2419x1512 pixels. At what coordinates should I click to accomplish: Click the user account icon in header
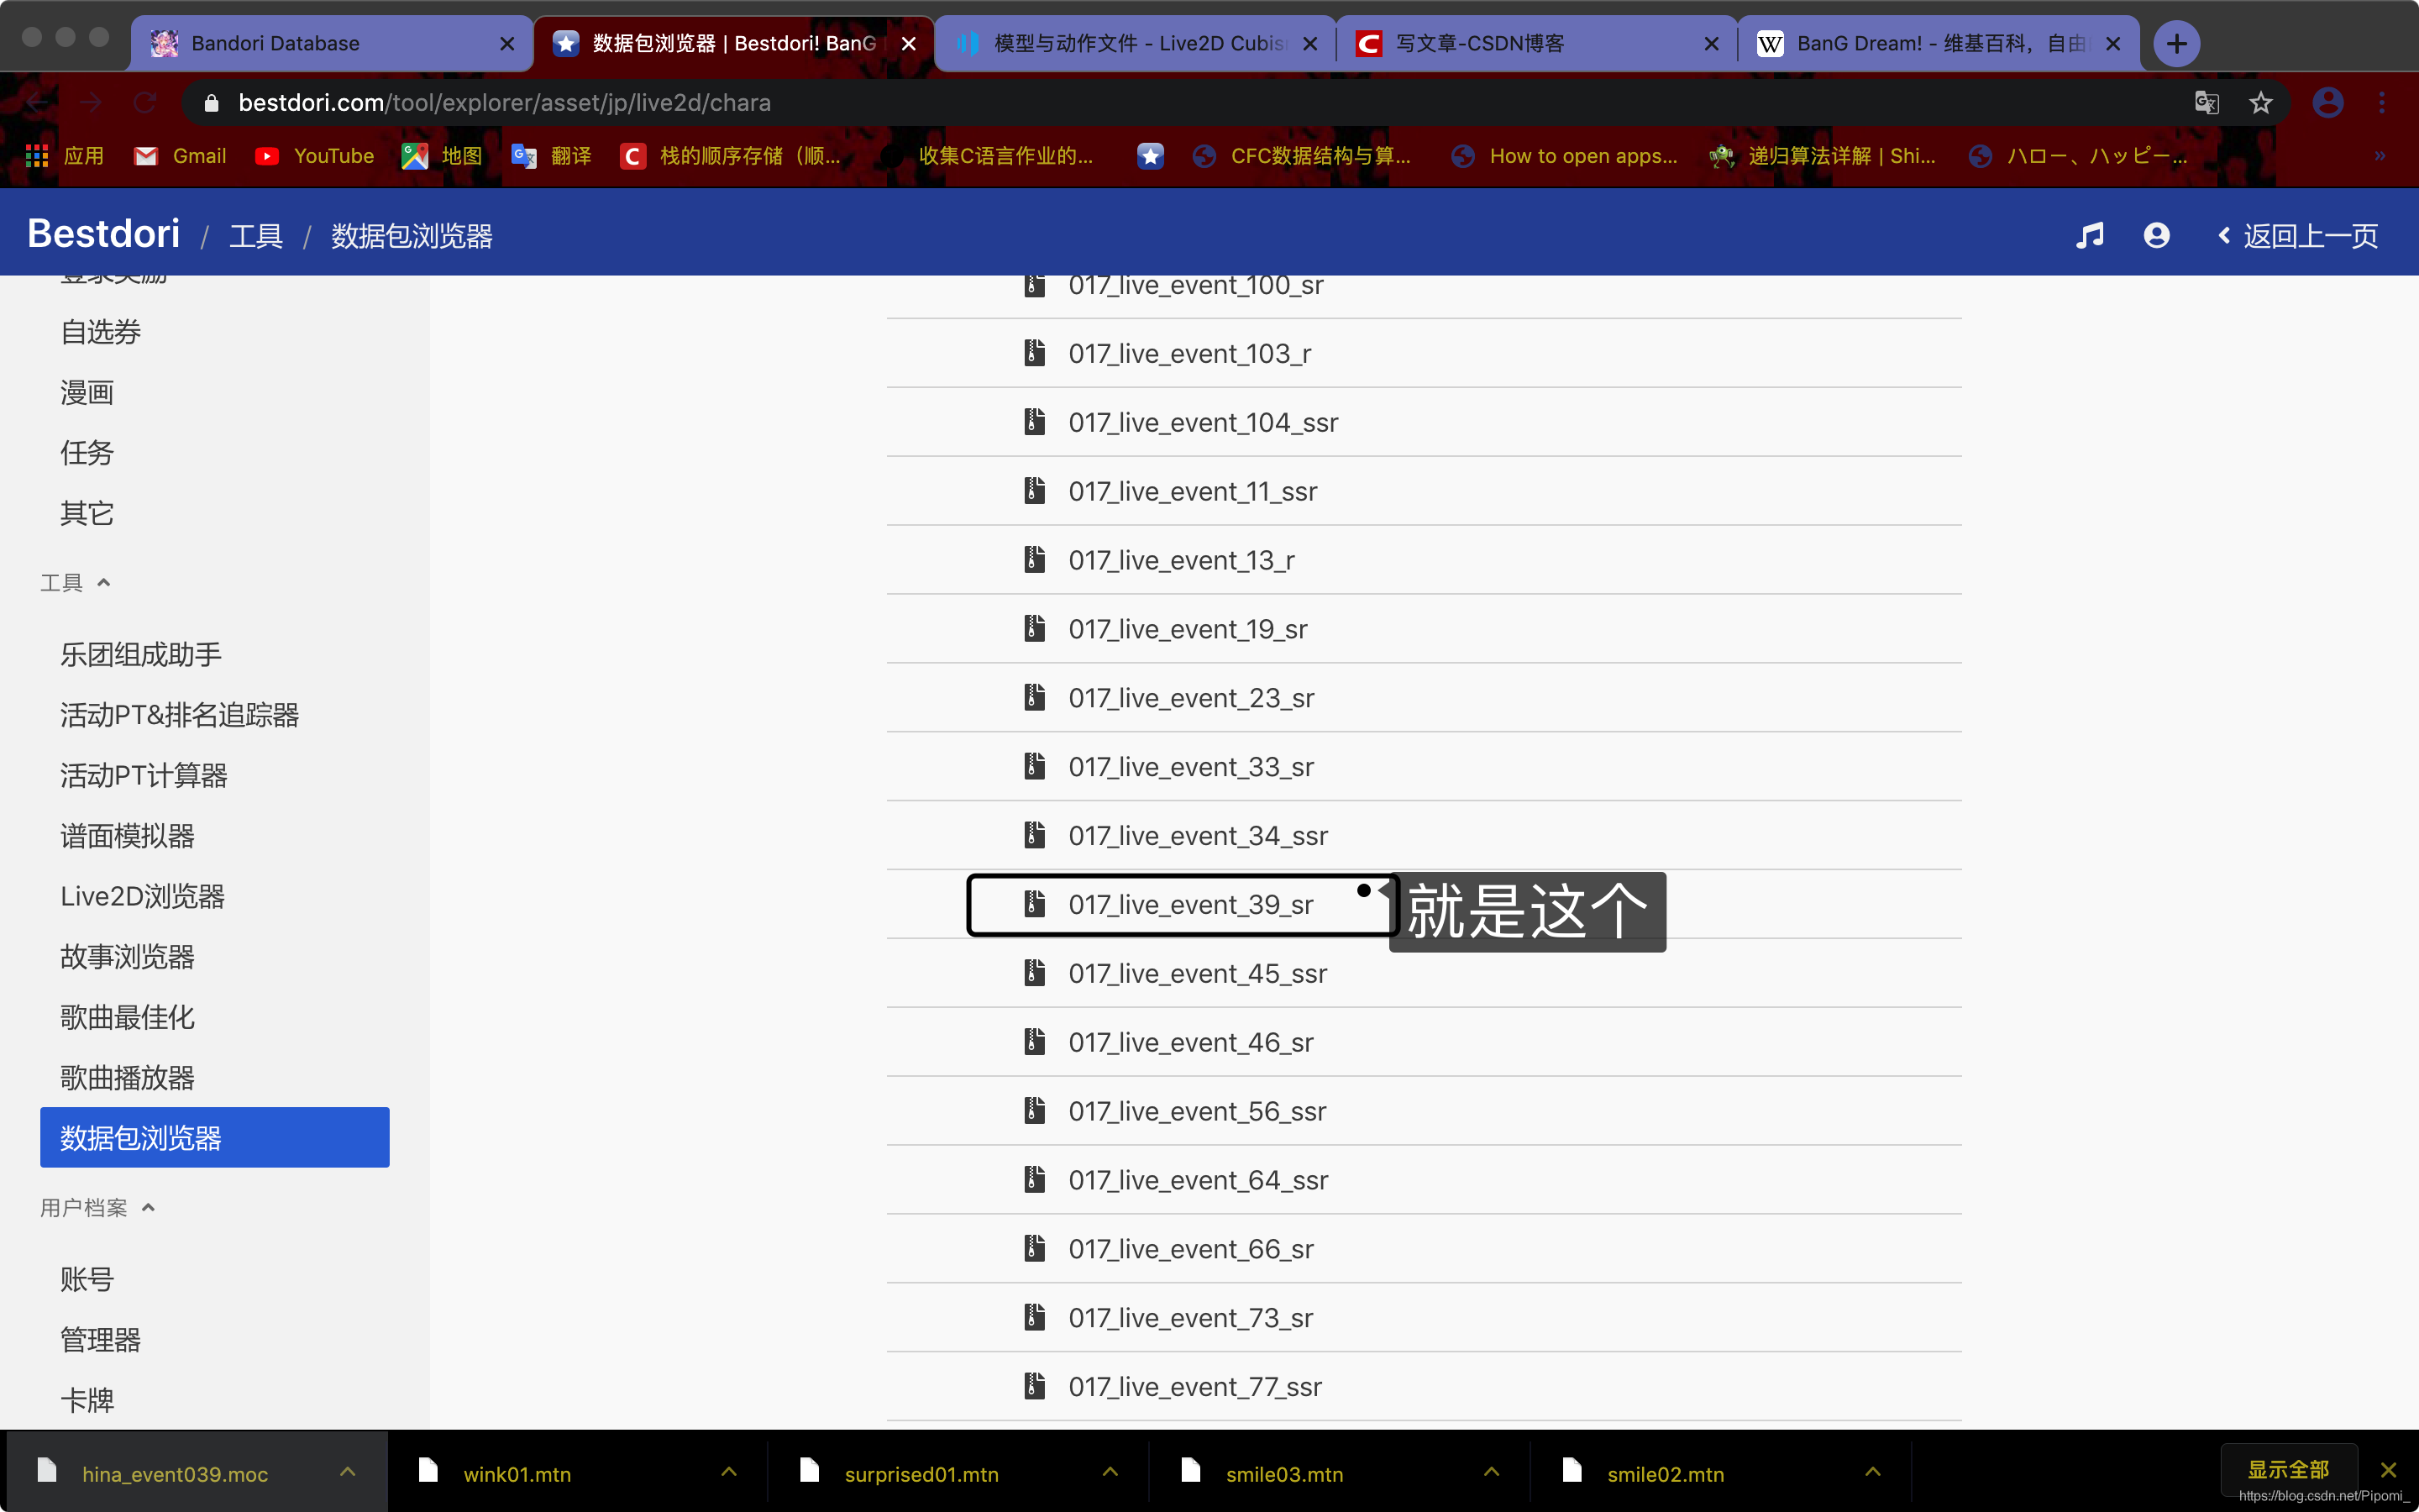[x=2154, y=235]
